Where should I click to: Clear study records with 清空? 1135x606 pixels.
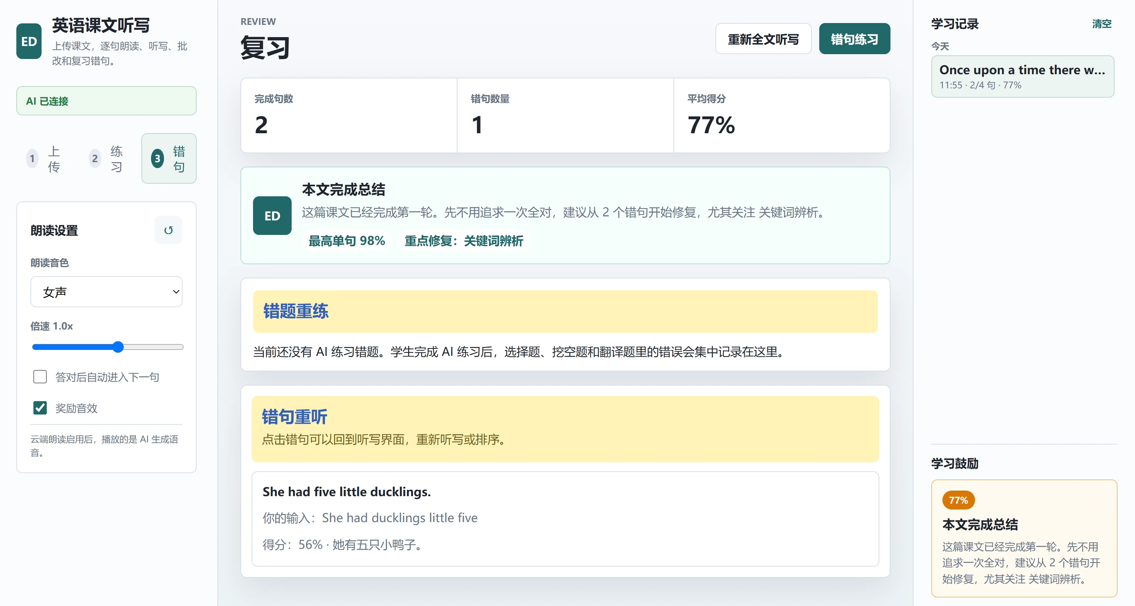pyautogui.click(x=1102, y=24)
